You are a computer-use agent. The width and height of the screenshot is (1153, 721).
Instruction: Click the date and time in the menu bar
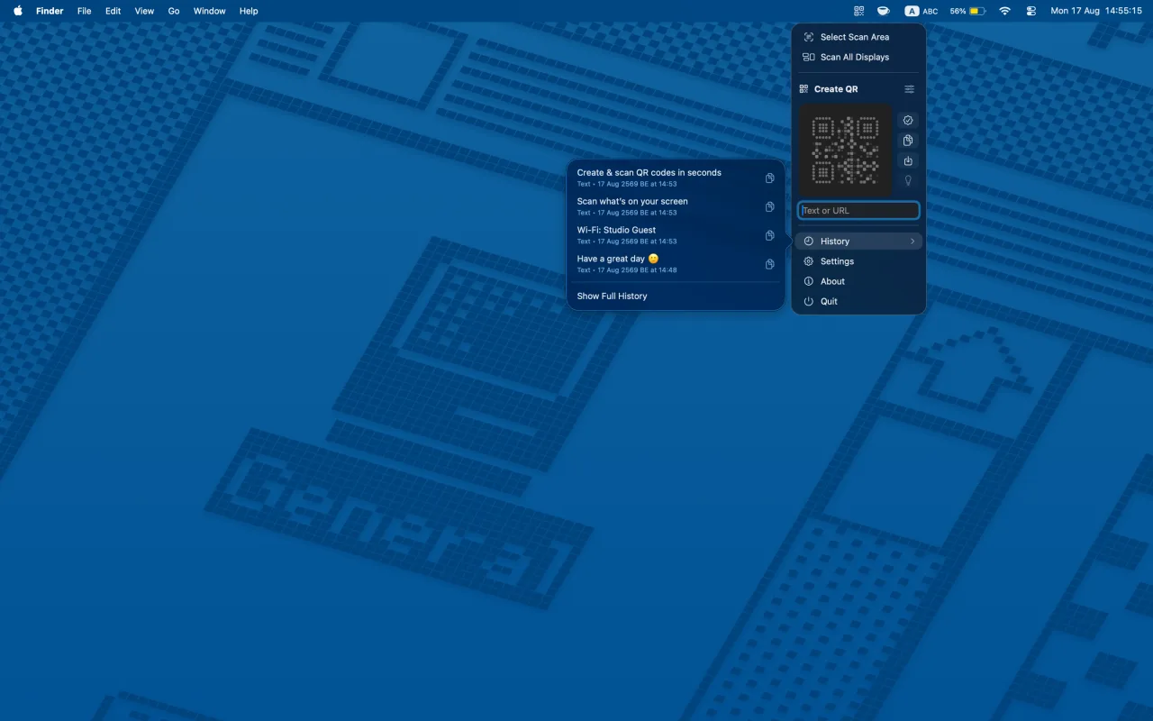pos(1096,11)
